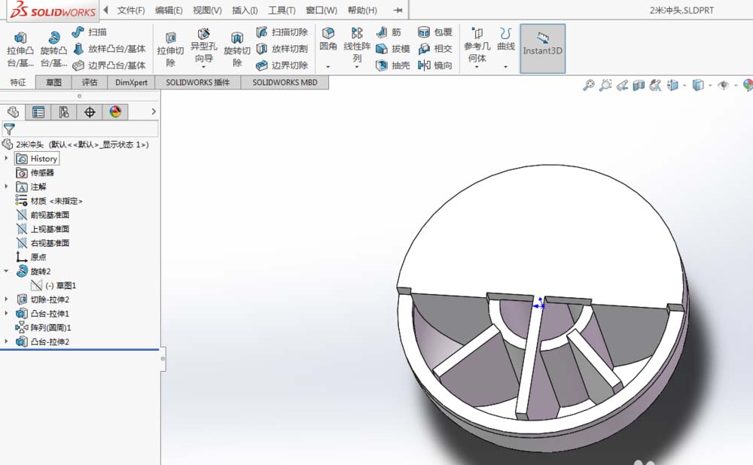Viewport: 753px width, 465px height.
Task: Collapse the 旋转2 feature node
Action: pos(6,271)
